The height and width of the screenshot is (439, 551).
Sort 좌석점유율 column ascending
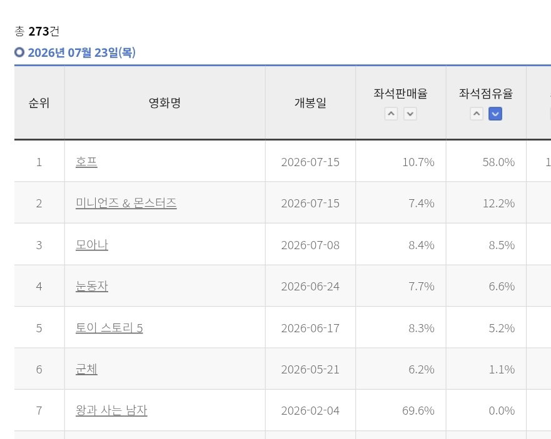pyautogui.click(x=477, y=114)
